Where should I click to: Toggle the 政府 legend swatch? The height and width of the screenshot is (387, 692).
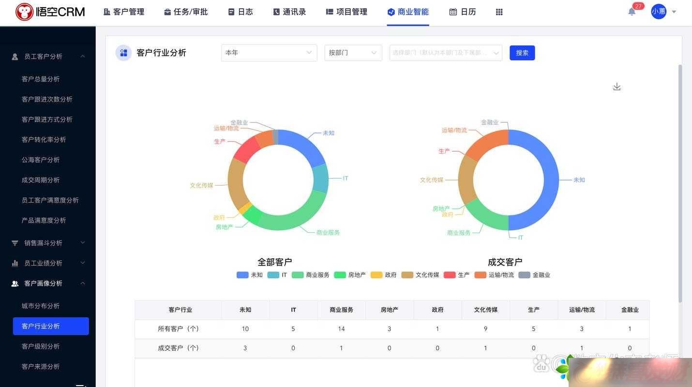376,275
